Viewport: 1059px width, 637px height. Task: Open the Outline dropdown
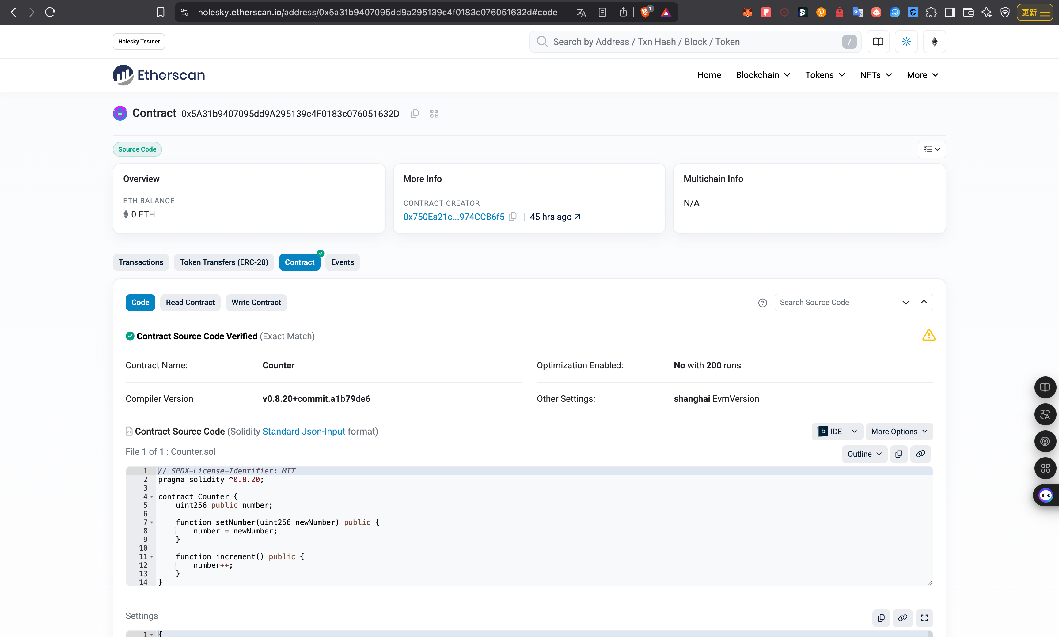[864, 454]
